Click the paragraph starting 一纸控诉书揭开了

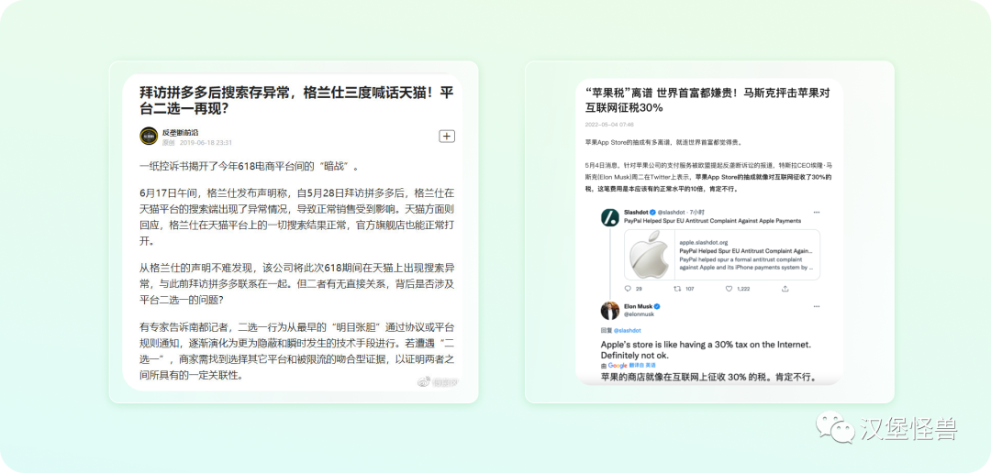250,167
